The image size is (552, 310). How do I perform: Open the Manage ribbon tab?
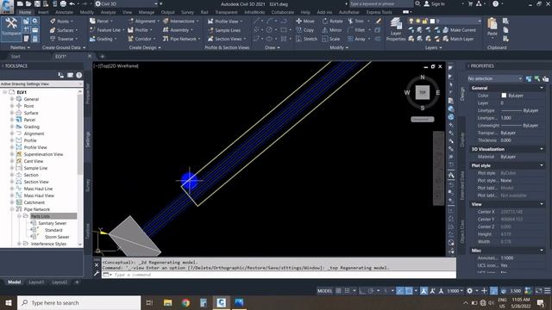pos(146,12)
